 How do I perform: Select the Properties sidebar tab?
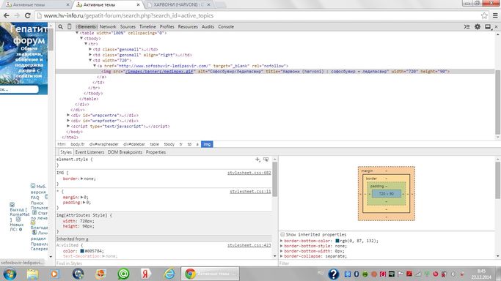[x=156, y=152]
